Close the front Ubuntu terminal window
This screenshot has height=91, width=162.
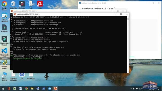[x=126, y=14]
